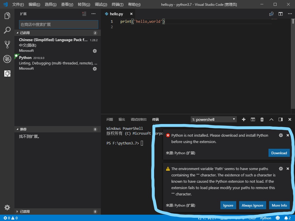
Task: Click the Python language mode in status bar
Action: [266, 218]
